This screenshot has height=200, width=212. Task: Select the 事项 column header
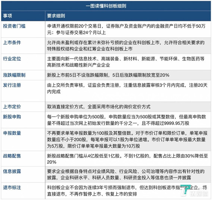7,16
